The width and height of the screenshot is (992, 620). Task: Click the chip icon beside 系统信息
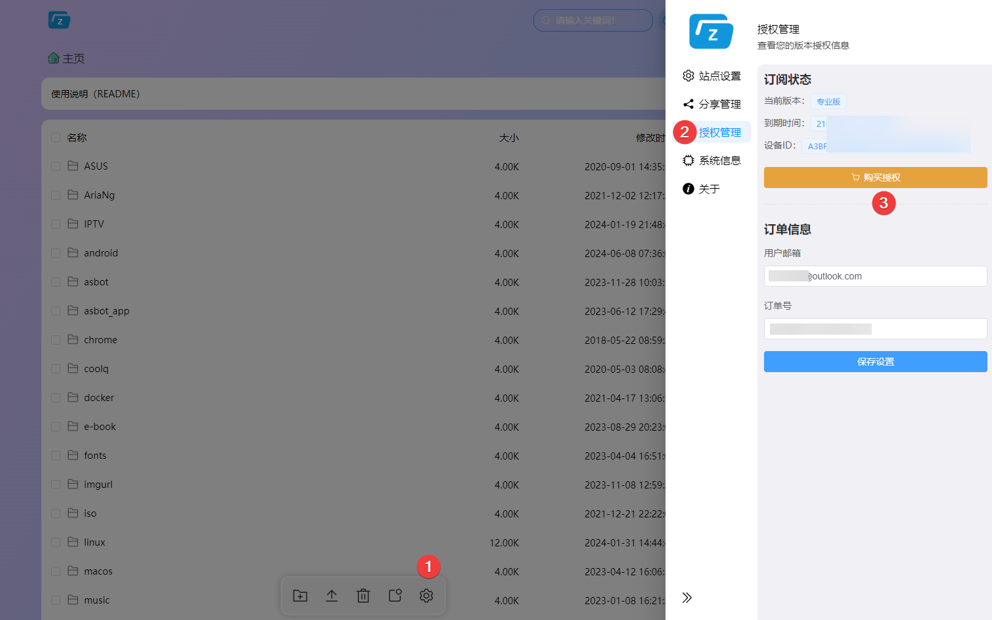click(x=688, y=160)
